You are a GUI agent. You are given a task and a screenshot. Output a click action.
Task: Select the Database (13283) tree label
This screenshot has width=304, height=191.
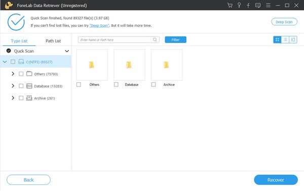pyautogui.click(x=48, y=86)
